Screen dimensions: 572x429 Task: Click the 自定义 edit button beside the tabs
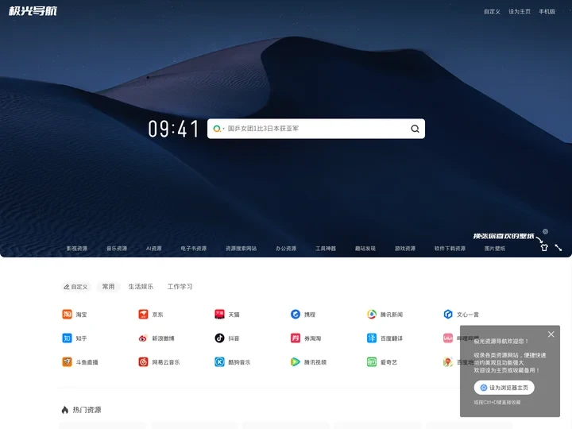click(76, 287)
